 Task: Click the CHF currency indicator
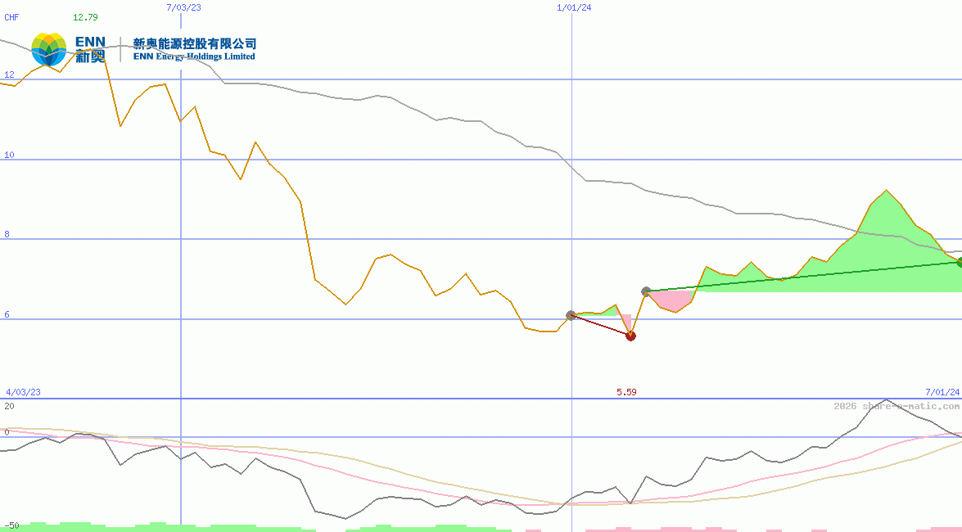pyautogui.click(x=11, y=17)
